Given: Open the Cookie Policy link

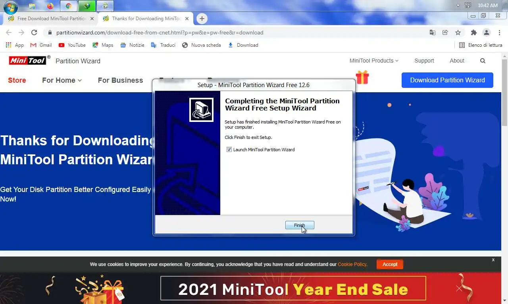Looking at the screenshot, I should click(352, 264).
